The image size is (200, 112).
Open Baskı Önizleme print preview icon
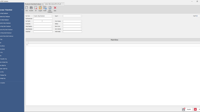click(50, 8)
